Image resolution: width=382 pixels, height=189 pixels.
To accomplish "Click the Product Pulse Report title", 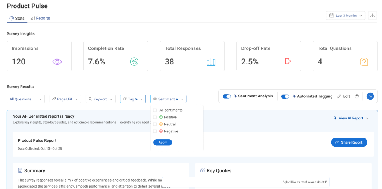I will click(37, 140).
